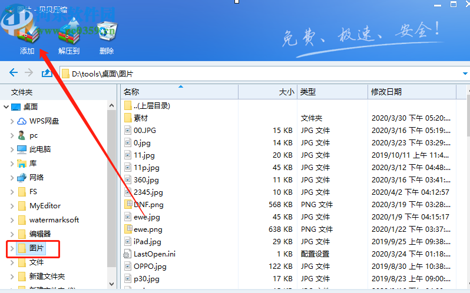
Task: Select 编辑器 folder in tree
Action: point(34,234)
